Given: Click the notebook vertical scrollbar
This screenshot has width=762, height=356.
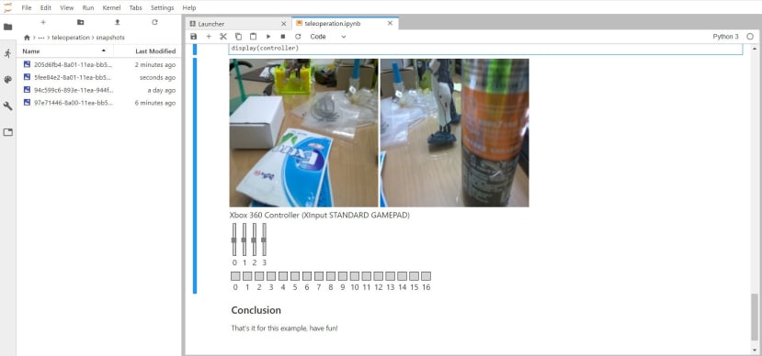Looking at the screenshot, I should click(x=755, y=317).
